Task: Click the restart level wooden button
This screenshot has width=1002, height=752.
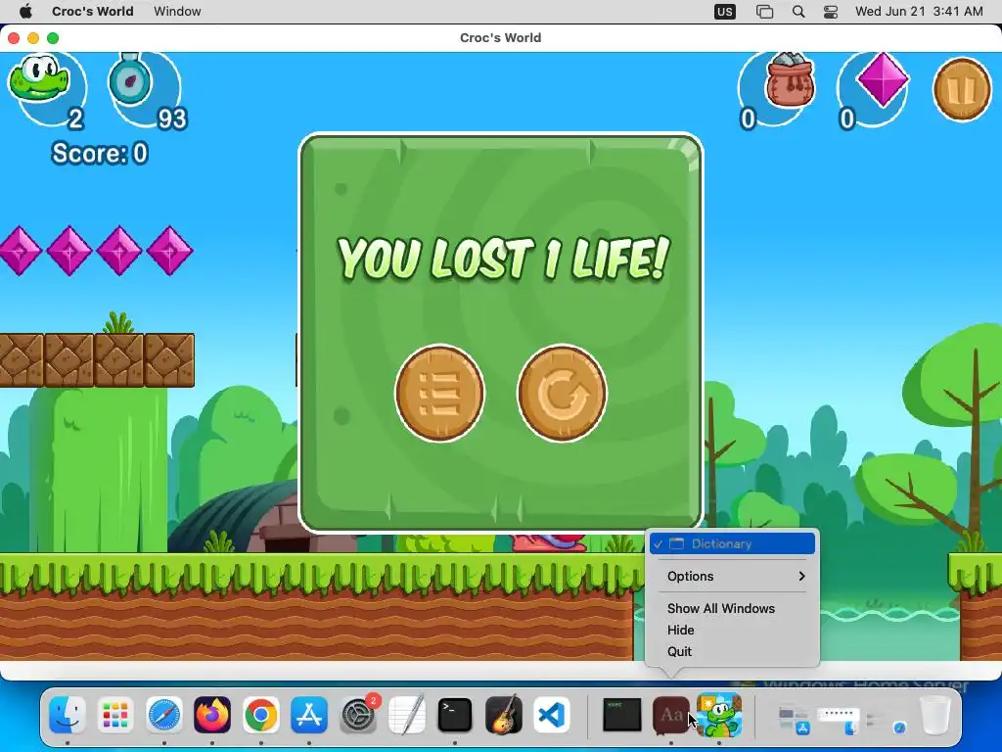Action: point(562,393)
